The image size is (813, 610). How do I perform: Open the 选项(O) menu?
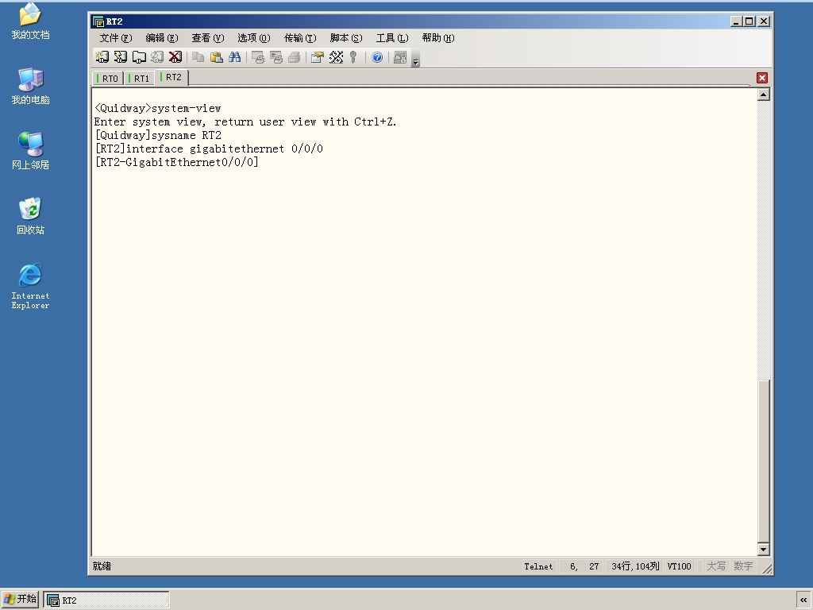click(253, 38)
